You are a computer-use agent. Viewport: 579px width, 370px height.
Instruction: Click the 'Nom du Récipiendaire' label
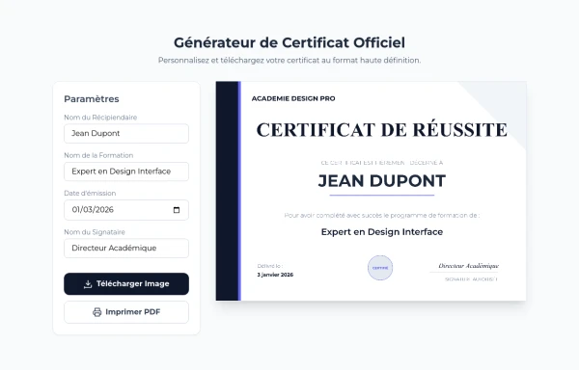click(x=100, y=118)
